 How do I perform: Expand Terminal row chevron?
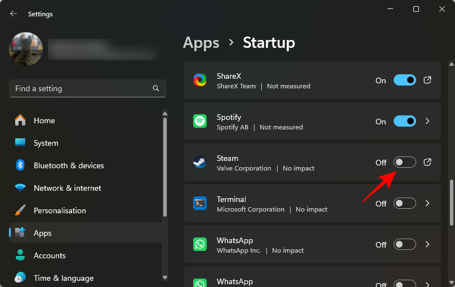427,203
